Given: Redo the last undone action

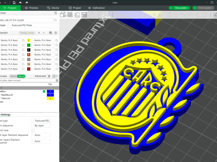Looking at the screenshot, I should point(27,3).
